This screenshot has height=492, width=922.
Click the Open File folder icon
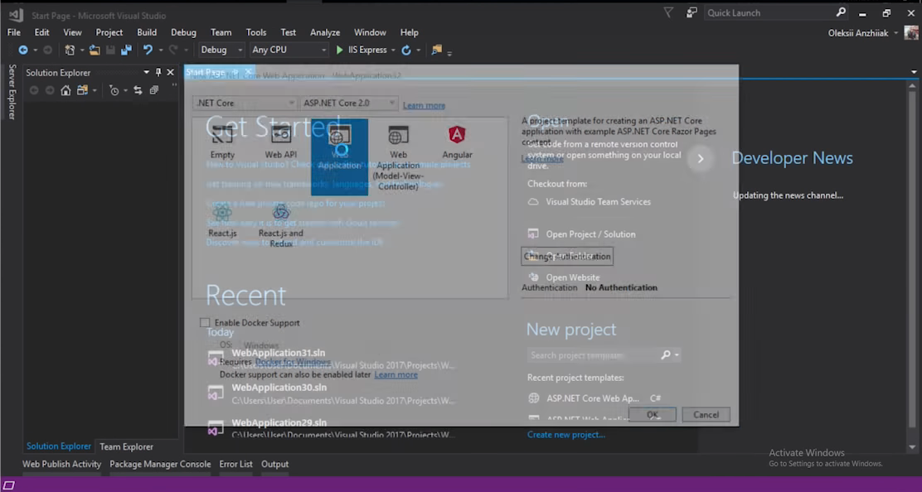[x=95, y=50]
